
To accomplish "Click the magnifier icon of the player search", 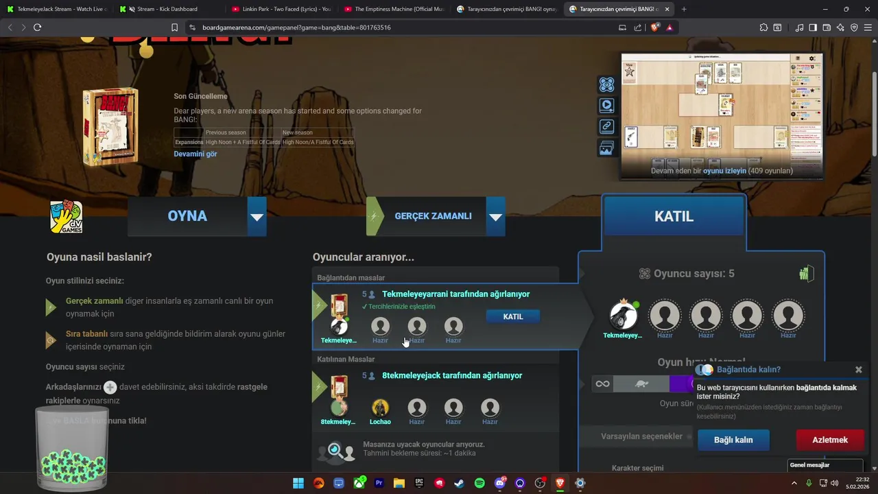I will (x=335, y=450).
